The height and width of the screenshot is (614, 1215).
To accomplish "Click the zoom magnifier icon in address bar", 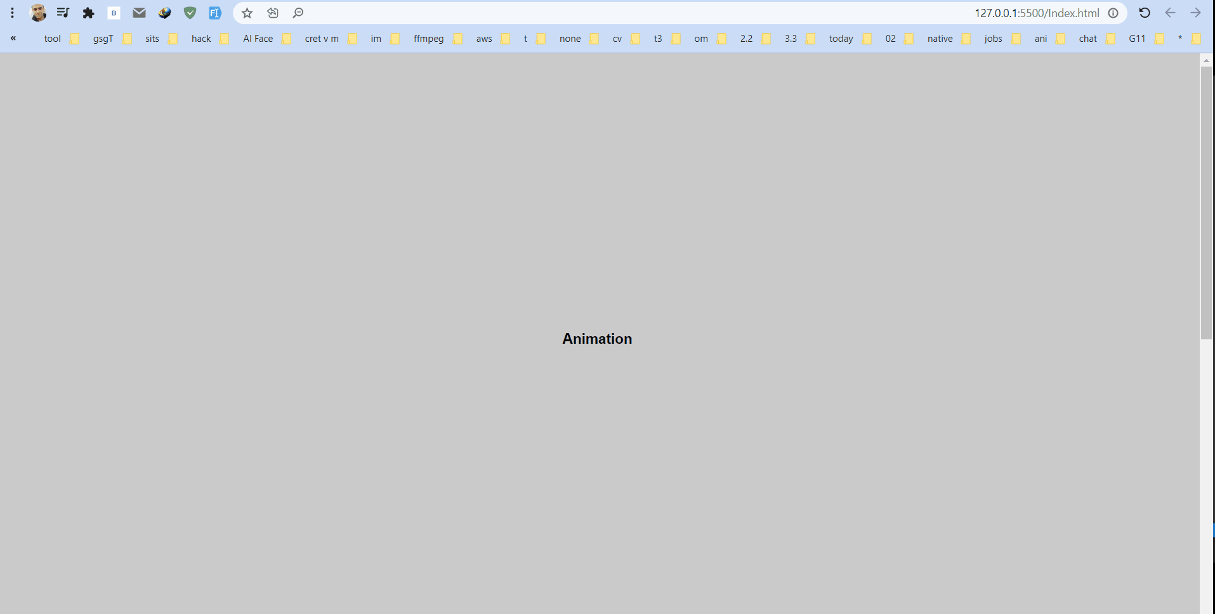I will coord(298,13).
